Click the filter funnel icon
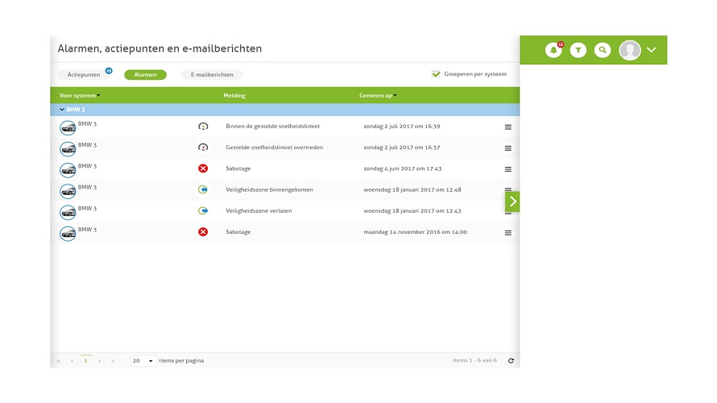Screen dimensions: 717x403 578,50
